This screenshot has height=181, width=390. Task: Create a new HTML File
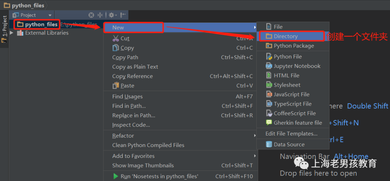pyautogui.click(x=293, y=76)
